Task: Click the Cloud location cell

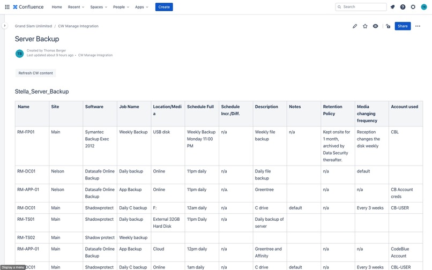Action: coord(168,252)
